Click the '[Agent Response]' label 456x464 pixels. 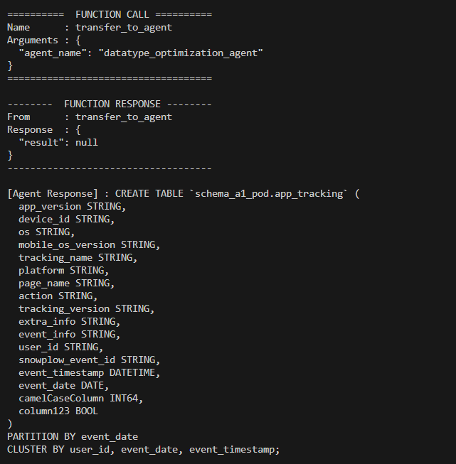53,193
